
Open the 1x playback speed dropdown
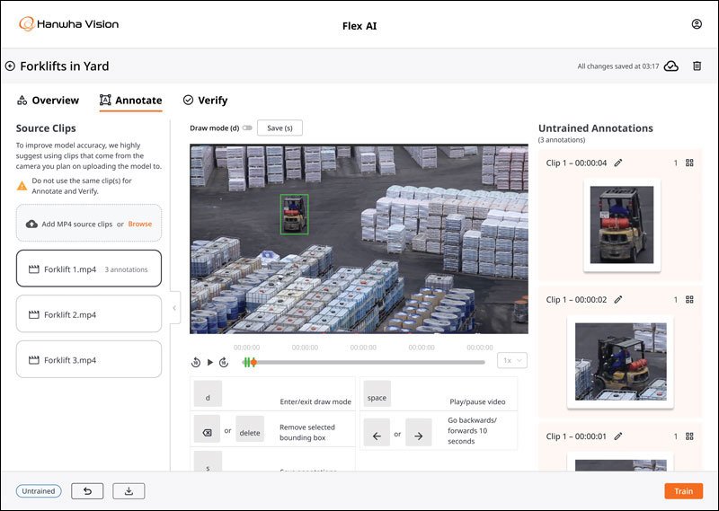512,360
